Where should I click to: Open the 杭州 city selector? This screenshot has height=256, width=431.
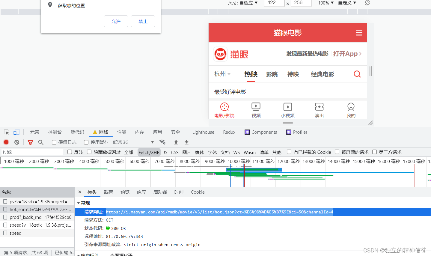tap(222, 74)
